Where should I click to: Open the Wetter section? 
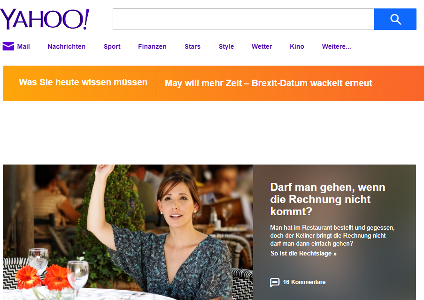[262, 46]
